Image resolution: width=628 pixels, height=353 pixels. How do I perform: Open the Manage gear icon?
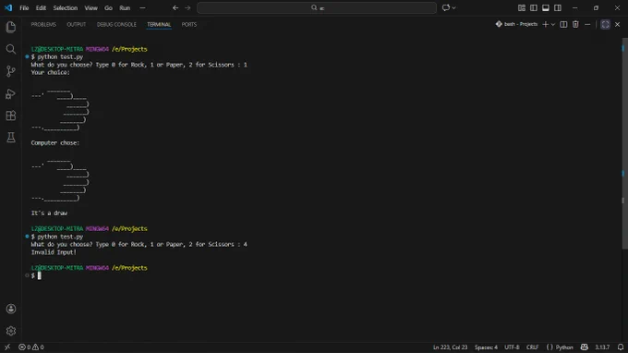pos(11,331)
